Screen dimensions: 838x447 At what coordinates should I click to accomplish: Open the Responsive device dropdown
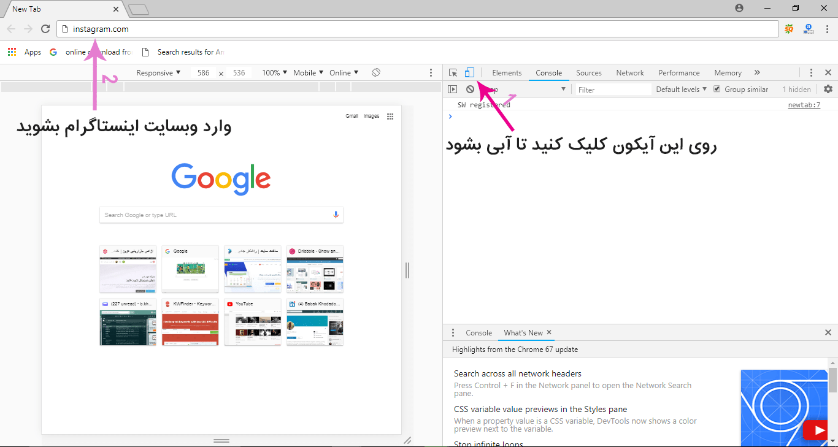tap(158, 72)
